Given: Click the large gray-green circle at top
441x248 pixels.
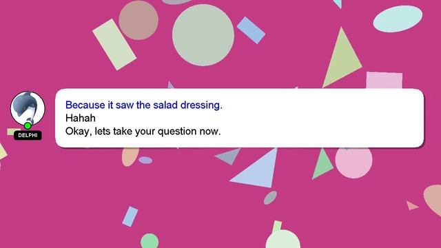Looking at the screenshot, I should pyautogui.click(x=203, y=35).
